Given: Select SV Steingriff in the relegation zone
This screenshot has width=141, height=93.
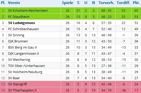Looking at the screenshot, I should coord(17,84).
